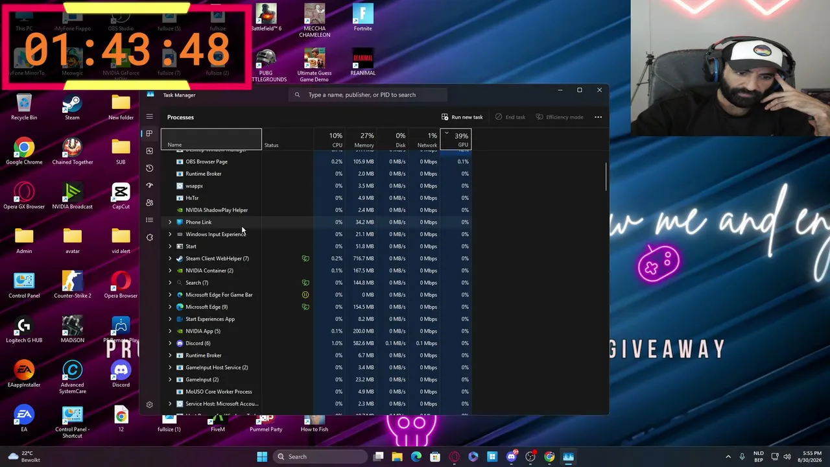Open the Performance page in Task Manager sidebar
The image size is (830, 467).
point(149,150)
